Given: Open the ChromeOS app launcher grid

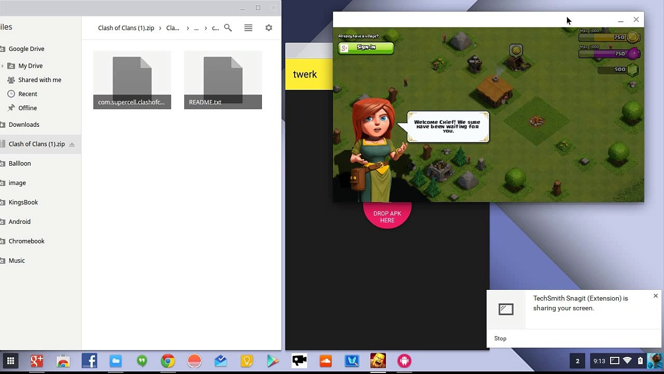Looking at the screenshot, I should coord(10,360).
